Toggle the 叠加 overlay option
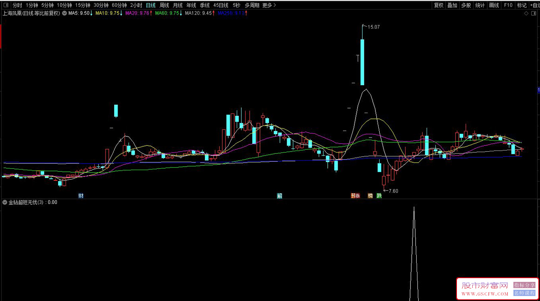540x301 pixels. [x=452, y=5]
